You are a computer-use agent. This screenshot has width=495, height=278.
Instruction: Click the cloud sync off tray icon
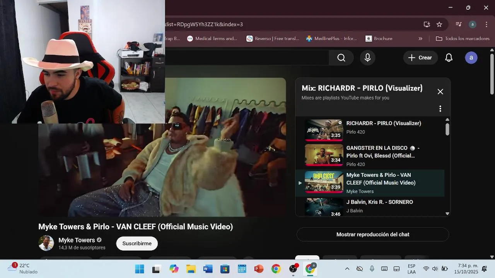click(360, 269)
